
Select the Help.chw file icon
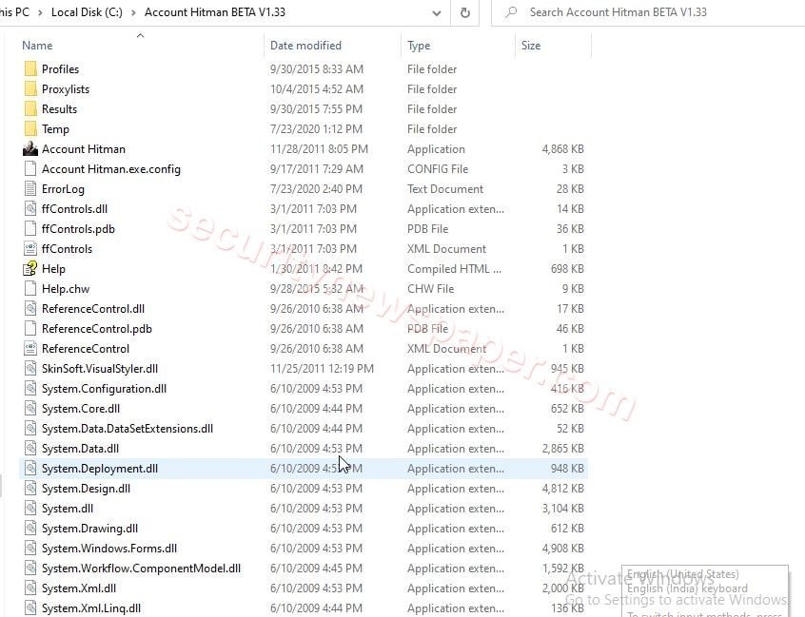[30, 289]
